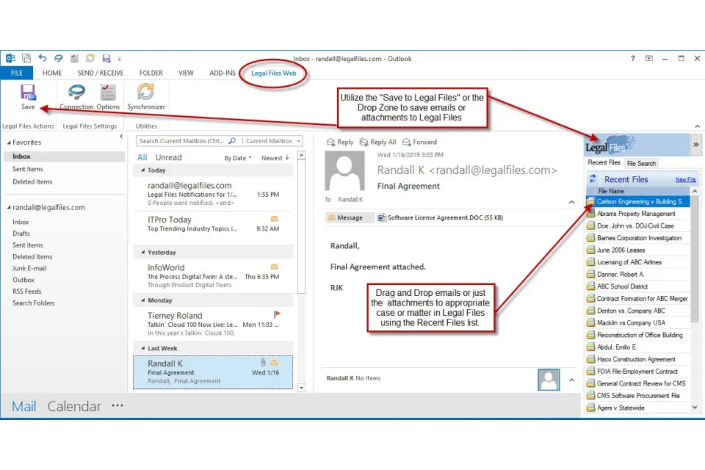Click the message list scroll-down arrow
This screenshot has width=705, height=470.
pyautogui.click(x=301, y=388)
